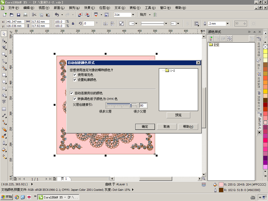Expand the 颜色样式 docker chevron

coord(249,32)
